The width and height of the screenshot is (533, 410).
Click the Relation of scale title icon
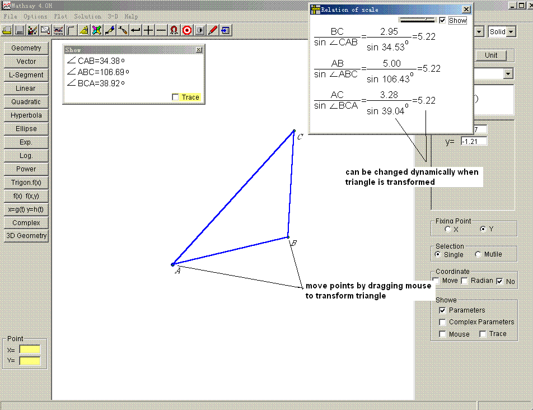pyautogui.click(x=316, y=10)
